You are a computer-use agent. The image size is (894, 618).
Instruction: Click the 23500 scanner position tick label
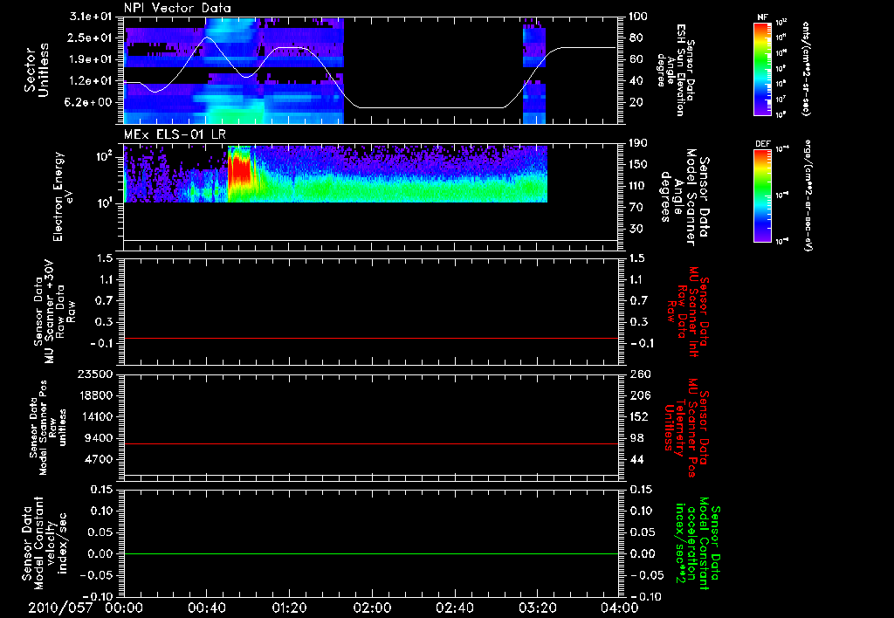tap(95, 374)
